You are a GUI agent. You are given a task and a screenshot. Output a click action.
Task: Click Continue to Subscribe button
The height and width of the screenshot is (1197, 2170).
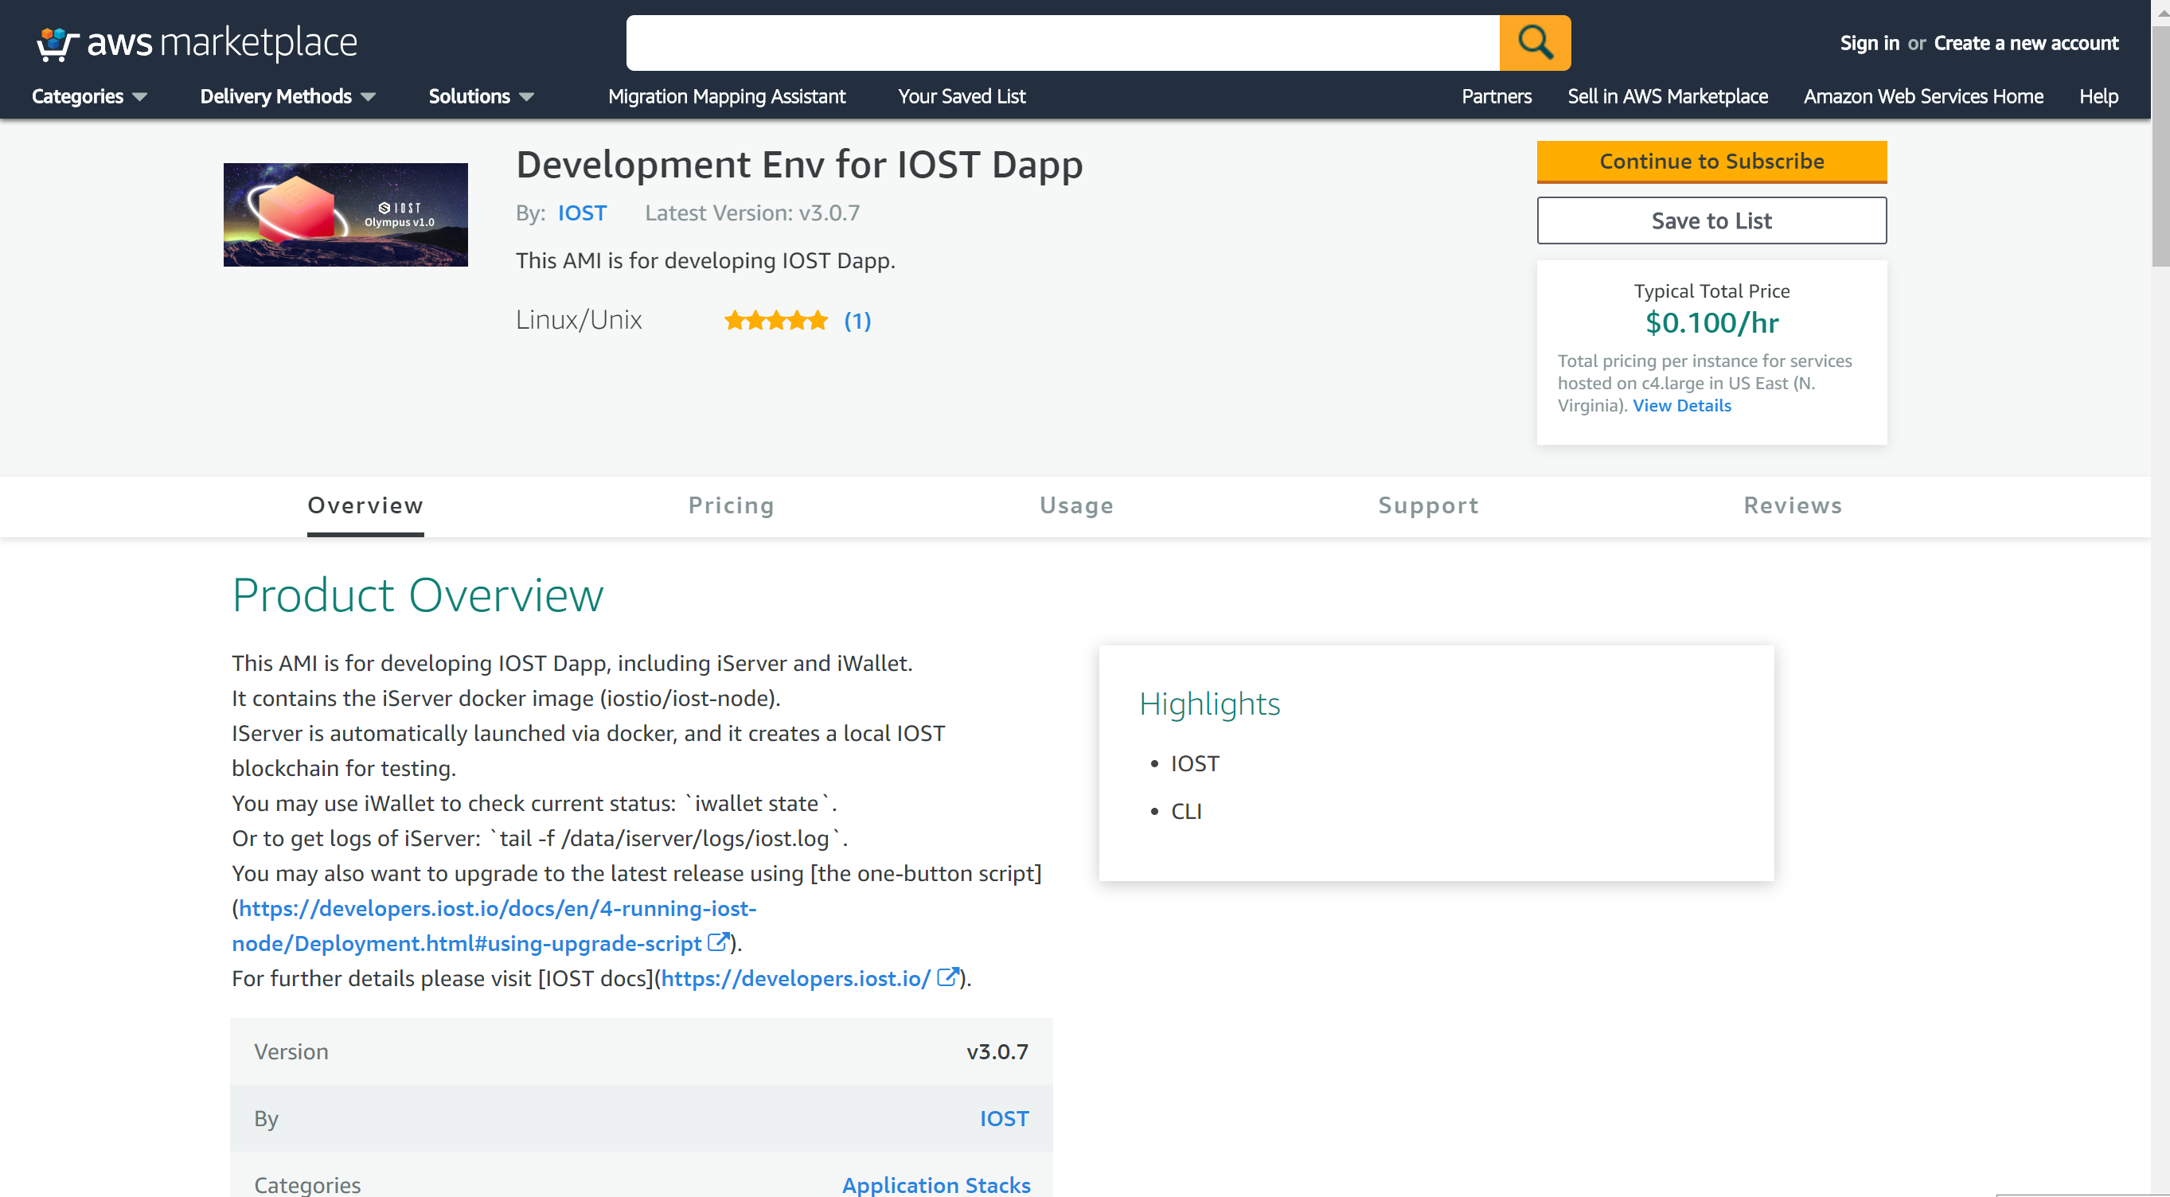(1711, 161)
